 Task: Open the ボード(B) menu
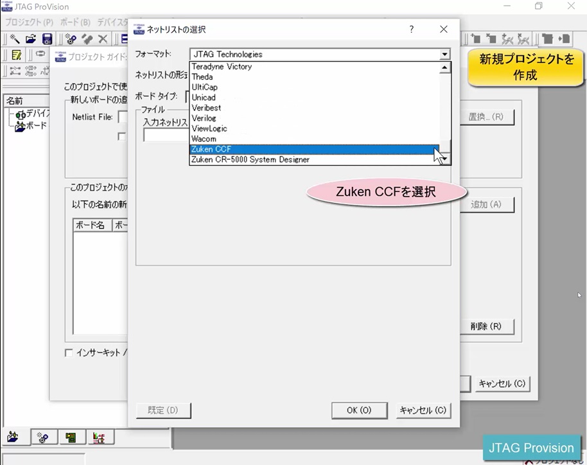75,22
